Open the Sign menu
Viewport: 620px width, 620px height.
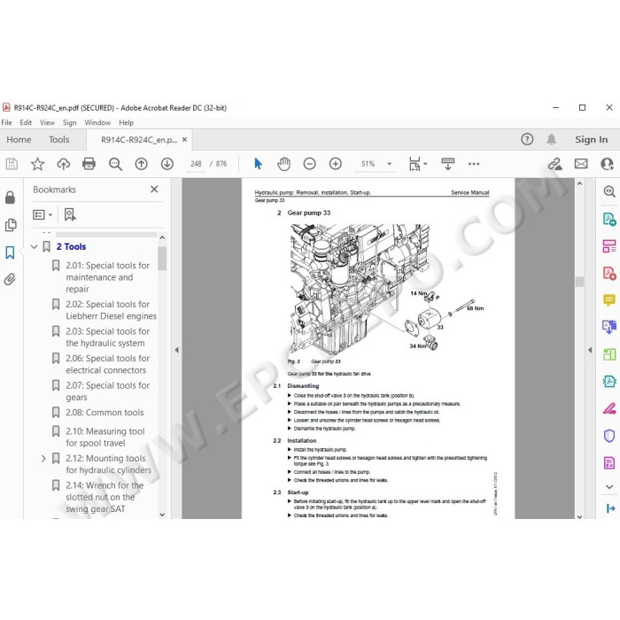pos(70,122)
